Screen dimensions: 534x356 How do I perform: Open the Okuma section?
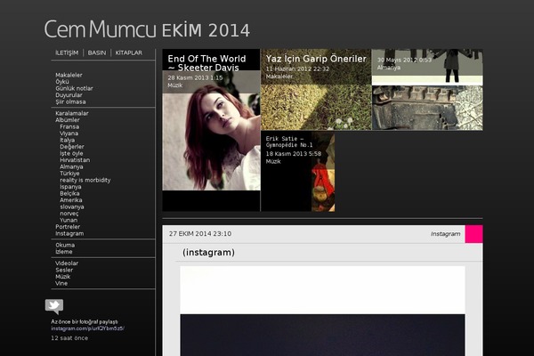65,246
